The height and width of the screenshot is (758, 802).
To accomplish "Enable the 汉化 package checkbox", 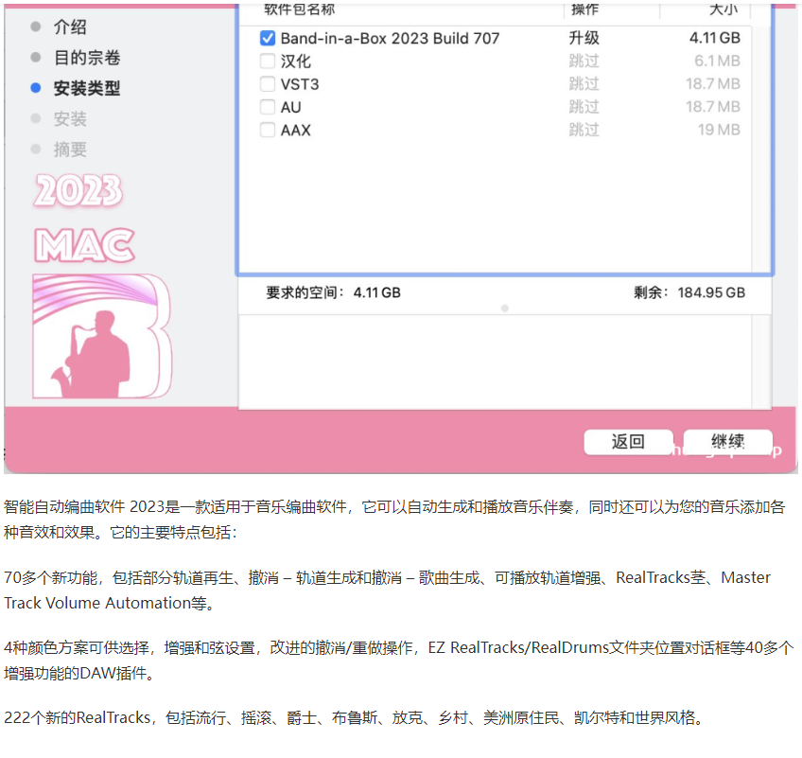I will click(268, 62).
